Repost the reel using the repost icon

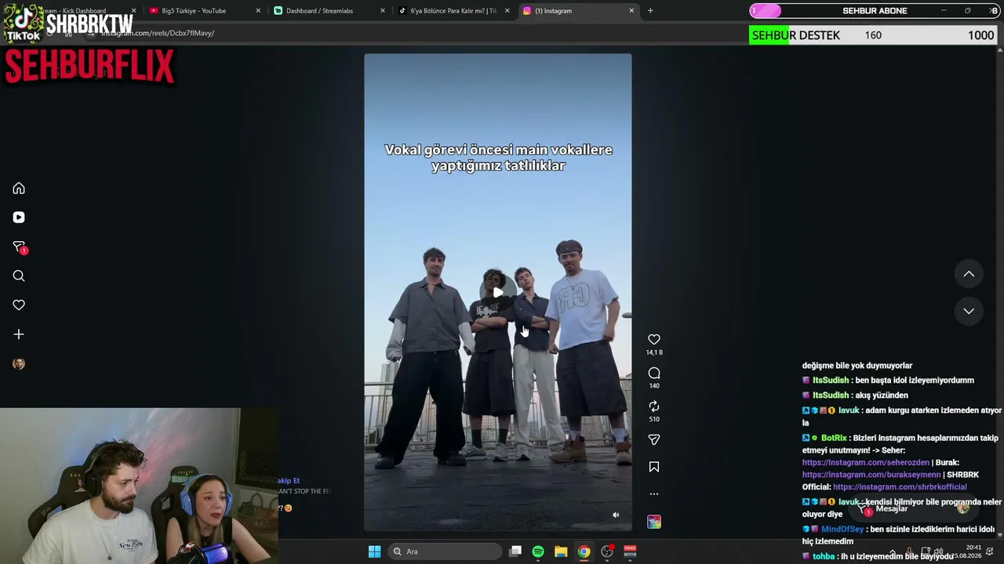coord(654,406)
